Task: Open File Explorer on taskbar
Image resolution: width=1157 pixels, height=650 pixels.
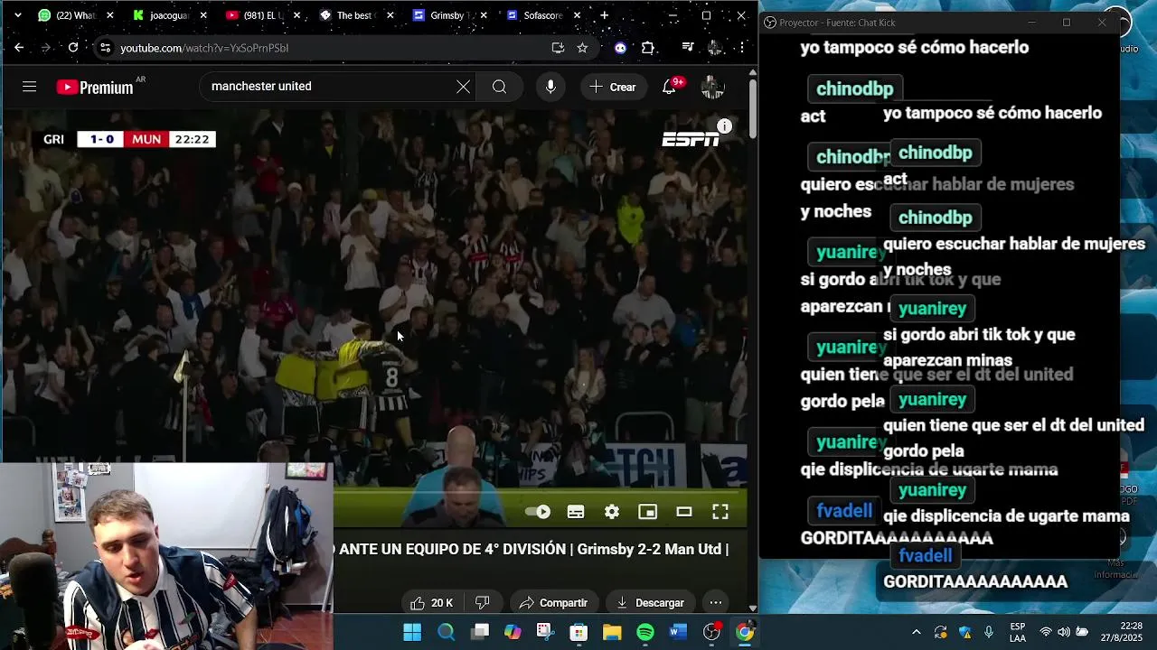Action: (x=612, y=632)
